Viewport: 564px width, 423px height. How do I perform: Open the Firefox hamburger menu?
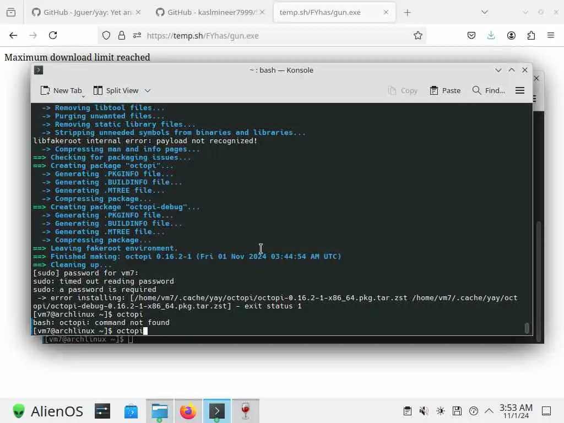[551, 35]
